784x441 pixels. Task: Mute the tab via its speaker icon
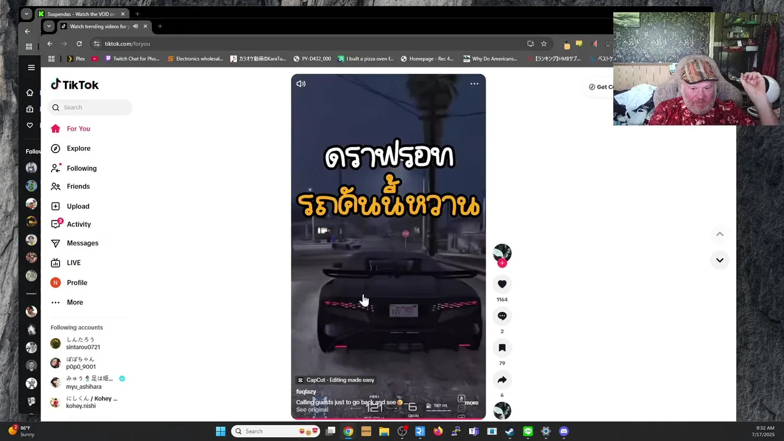(x=135, y=26)
